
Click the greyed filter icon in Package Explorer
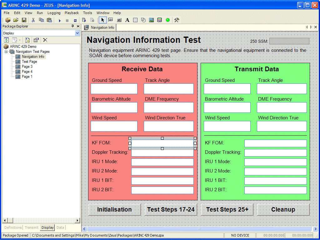(14, 40)
